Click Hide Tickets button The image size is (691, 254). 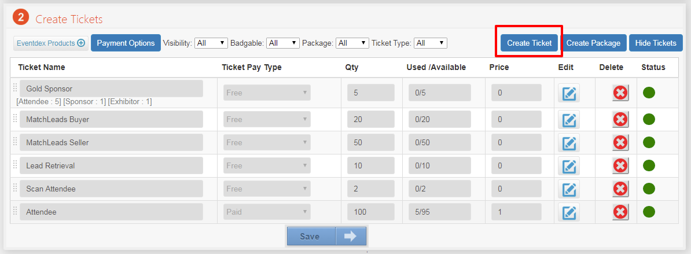click(x=656, y=43)
